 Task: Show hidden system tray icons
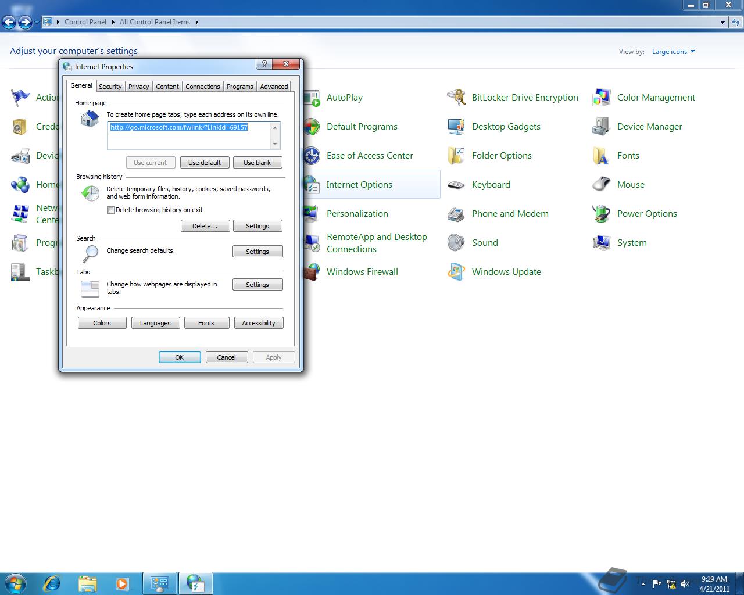643,584
